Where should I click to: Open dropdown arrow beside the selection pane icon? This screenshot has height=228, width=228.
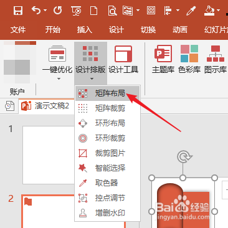point(138,10)
